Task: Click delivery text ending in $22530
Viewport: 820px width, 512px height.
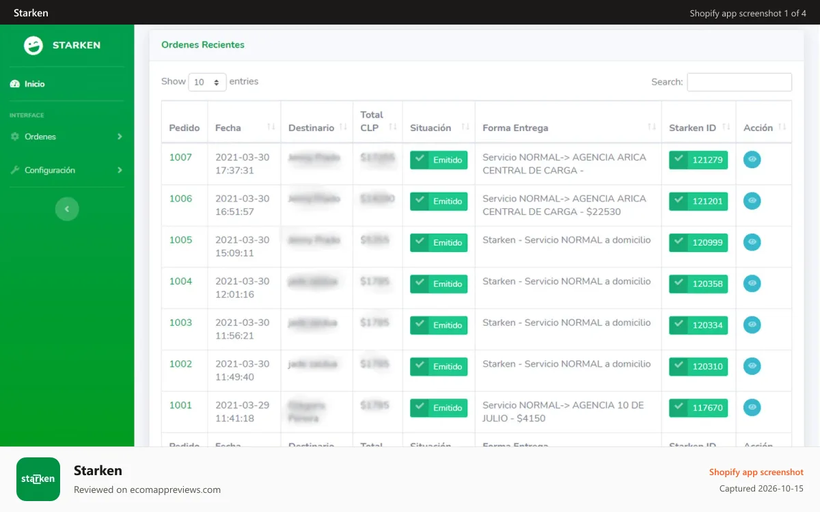Action: point(564,205)
